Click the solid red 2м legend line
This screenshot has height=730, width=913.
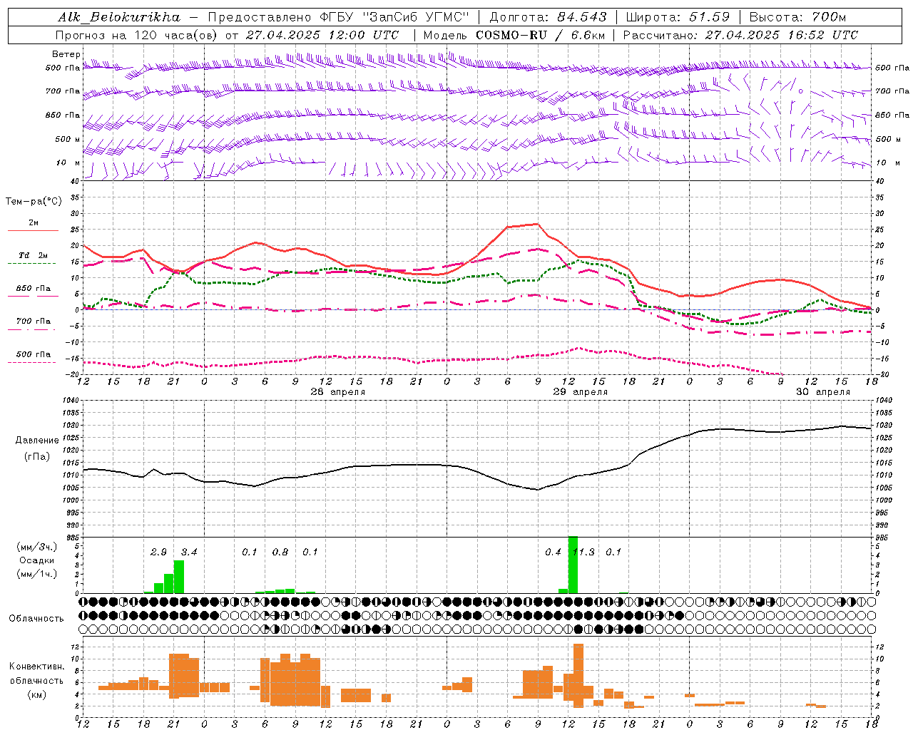(33, 231)
